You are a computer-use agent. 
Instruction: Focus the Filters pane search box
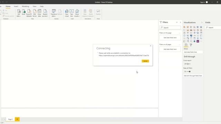click(x=170, y=28)
